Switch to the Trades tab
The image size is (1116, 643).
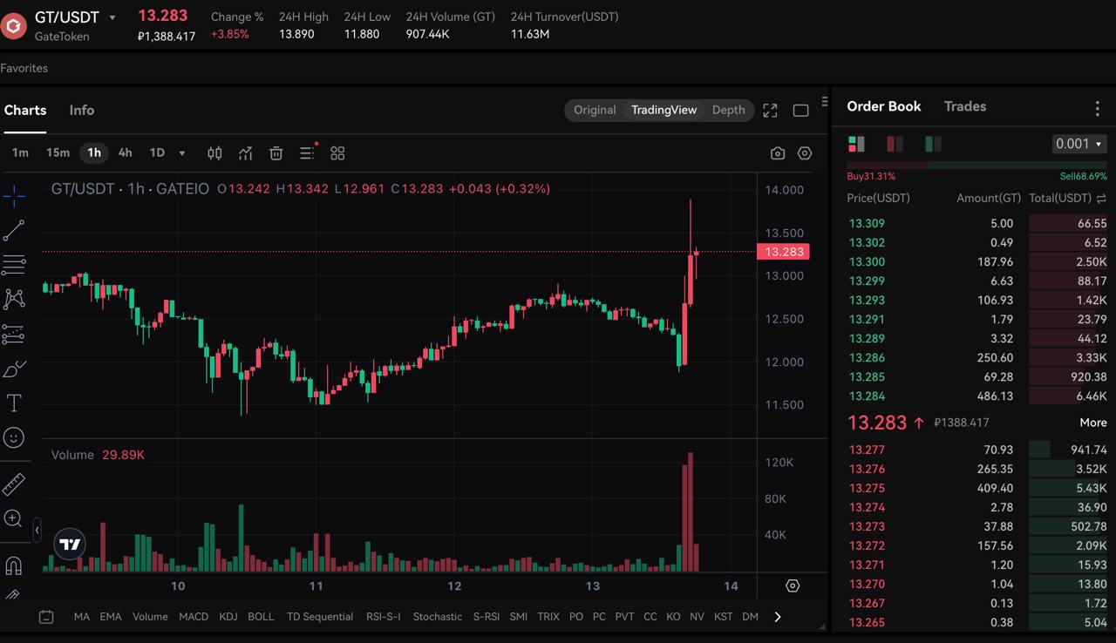(x=964, y=106)
